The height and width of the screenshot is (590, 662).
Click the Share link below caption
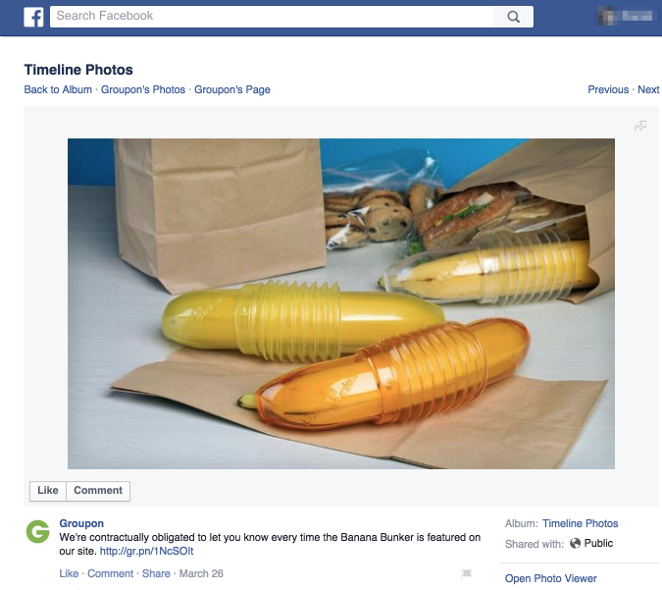156,573
